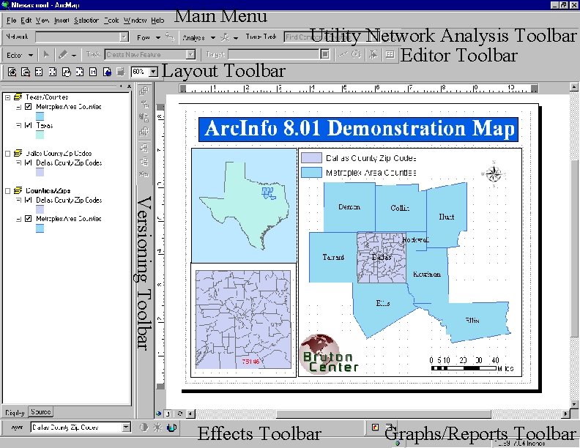580x448 pixels.
Task: Open the Editor dropdown menu
Action: coord(20,55)
